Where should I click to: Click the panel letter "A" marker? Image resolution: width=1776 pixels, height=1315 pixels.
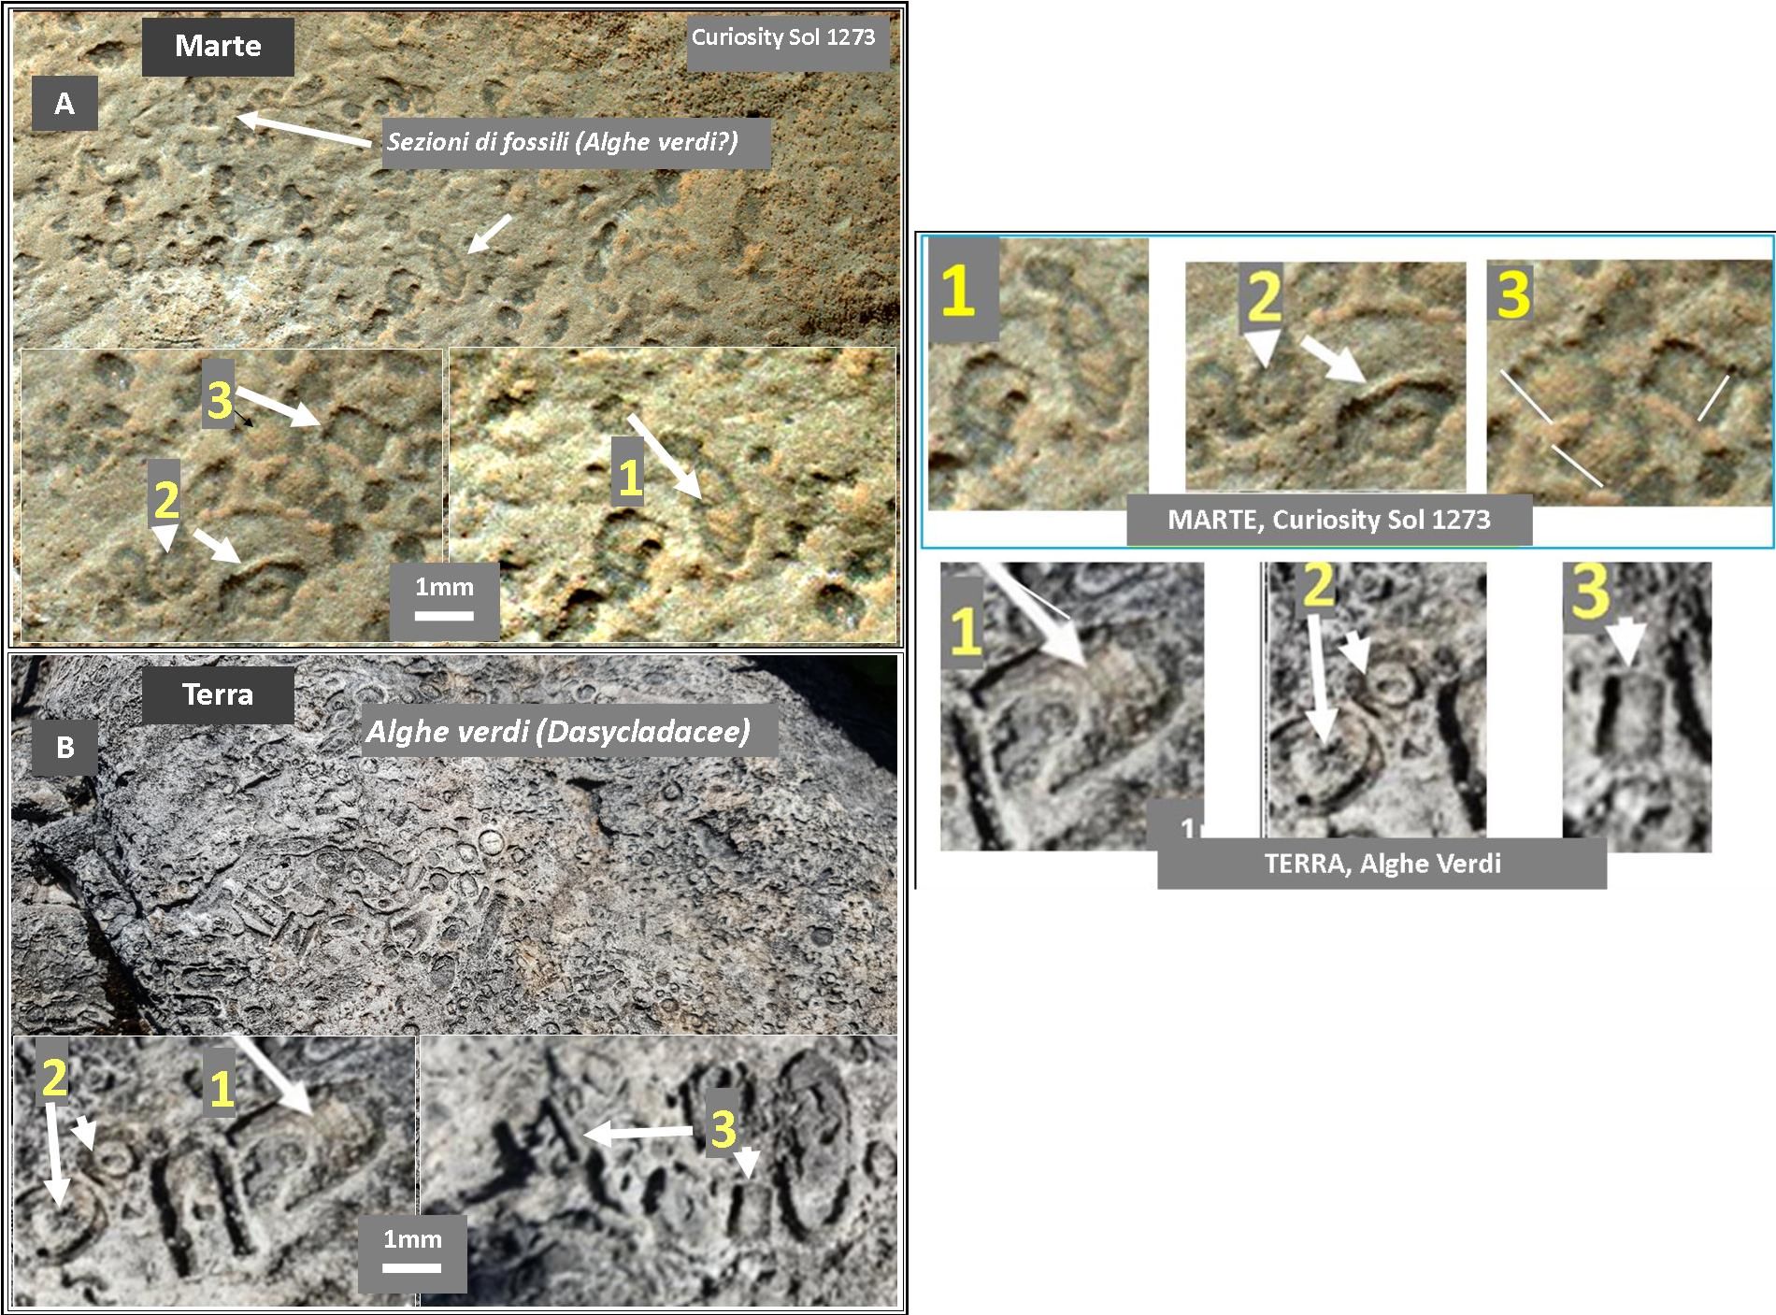click(64, 103)
